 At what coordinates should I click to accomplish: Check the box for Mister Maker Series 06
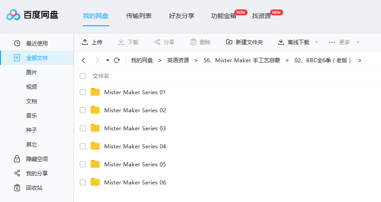tap(83, 182)
